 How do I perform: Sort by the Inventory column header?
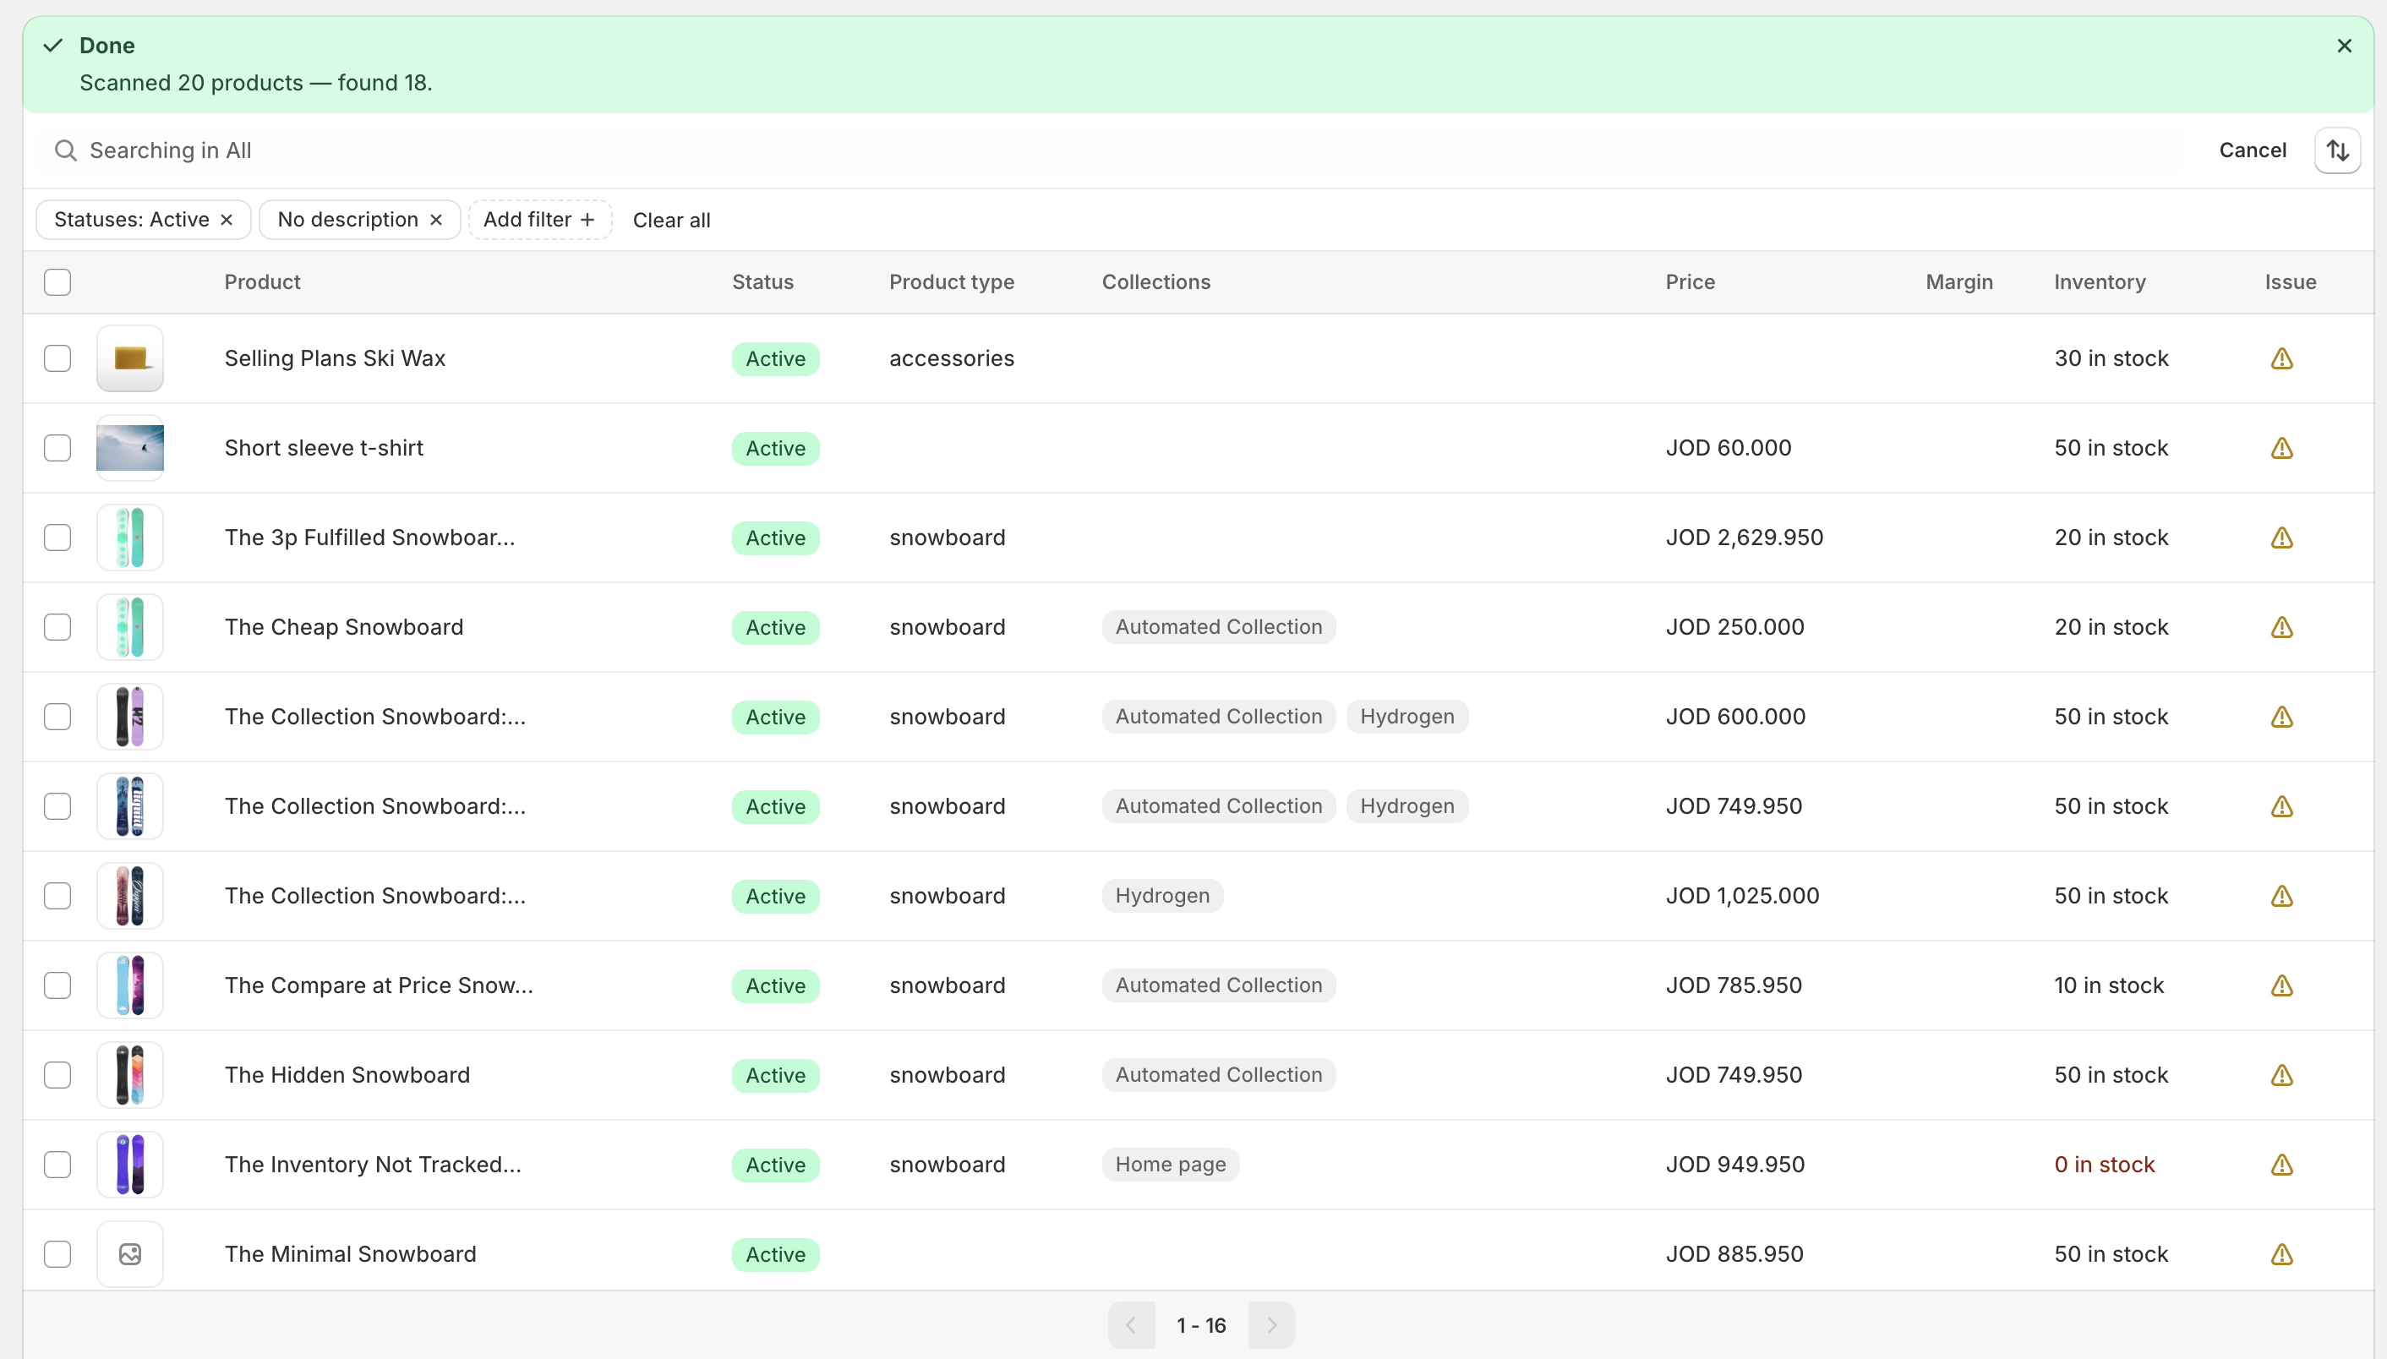tap(2099, 282)
